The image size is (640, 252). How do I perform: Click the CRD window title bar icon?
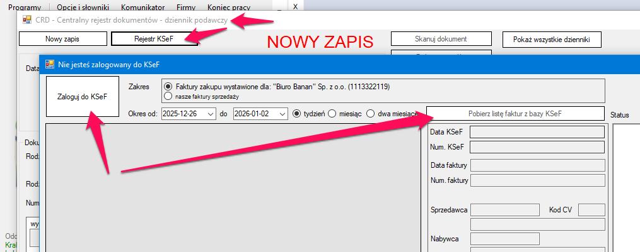click(27, 19)
